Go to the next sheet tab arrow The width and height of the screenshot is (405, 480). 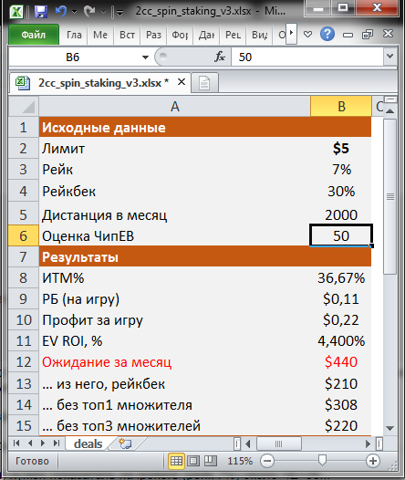[43, 443]
